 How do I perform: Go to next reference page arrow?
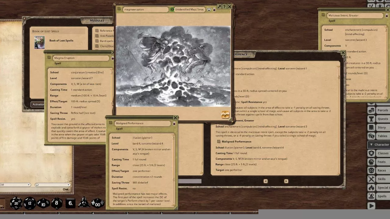pyautogui.click(x=286, y=181)
